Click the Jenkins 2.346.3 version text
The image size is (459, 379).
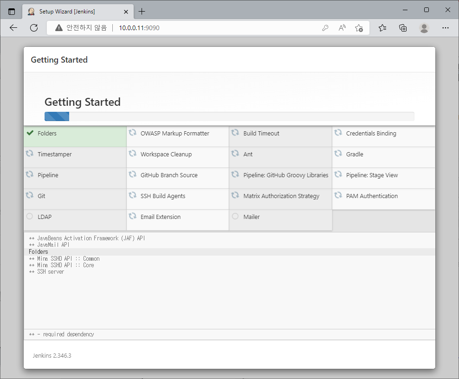(52, 356)
